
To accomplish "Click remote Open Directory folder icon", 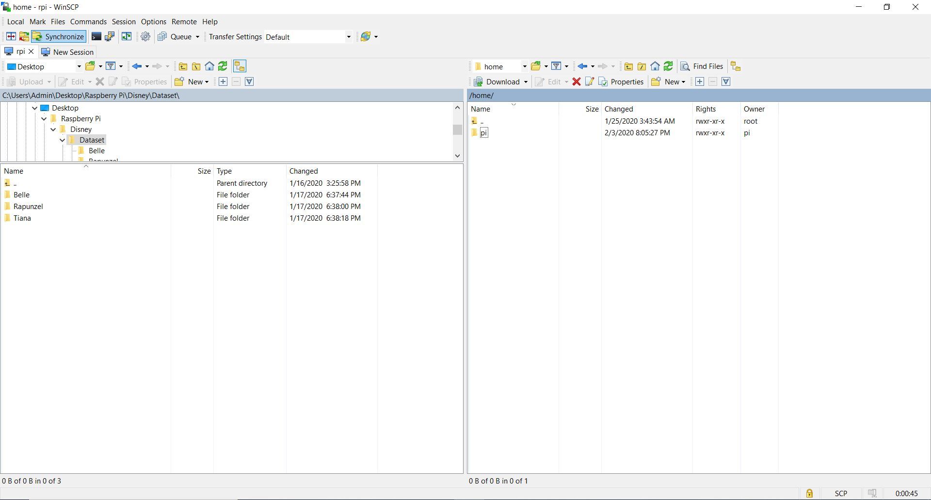I will 536,66.
